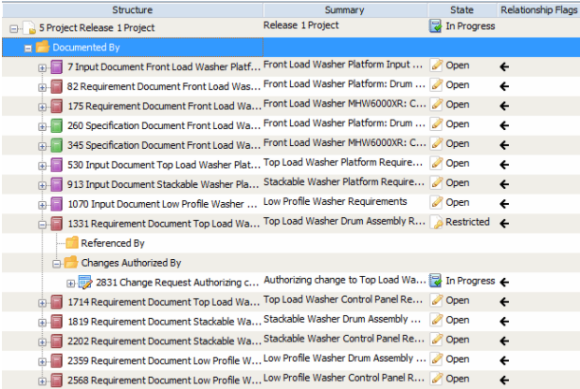The height and width of the screenshot is (389, 580).
Task: Click summary 'Authorizing change to Top Load Wa...'
Action: [x=345, y=280]
